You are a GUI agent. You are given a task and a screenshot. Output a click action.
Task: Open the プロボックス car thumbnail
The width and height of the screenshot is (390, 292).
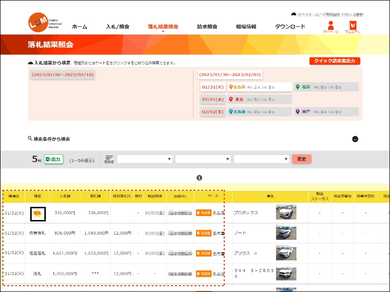(x=286, y=213)
